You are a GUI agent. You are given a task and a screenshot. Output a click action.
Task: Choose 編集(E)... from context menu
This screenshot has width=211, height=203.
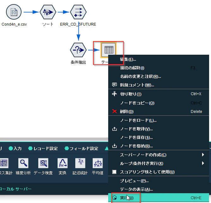(x=158, y=59)
